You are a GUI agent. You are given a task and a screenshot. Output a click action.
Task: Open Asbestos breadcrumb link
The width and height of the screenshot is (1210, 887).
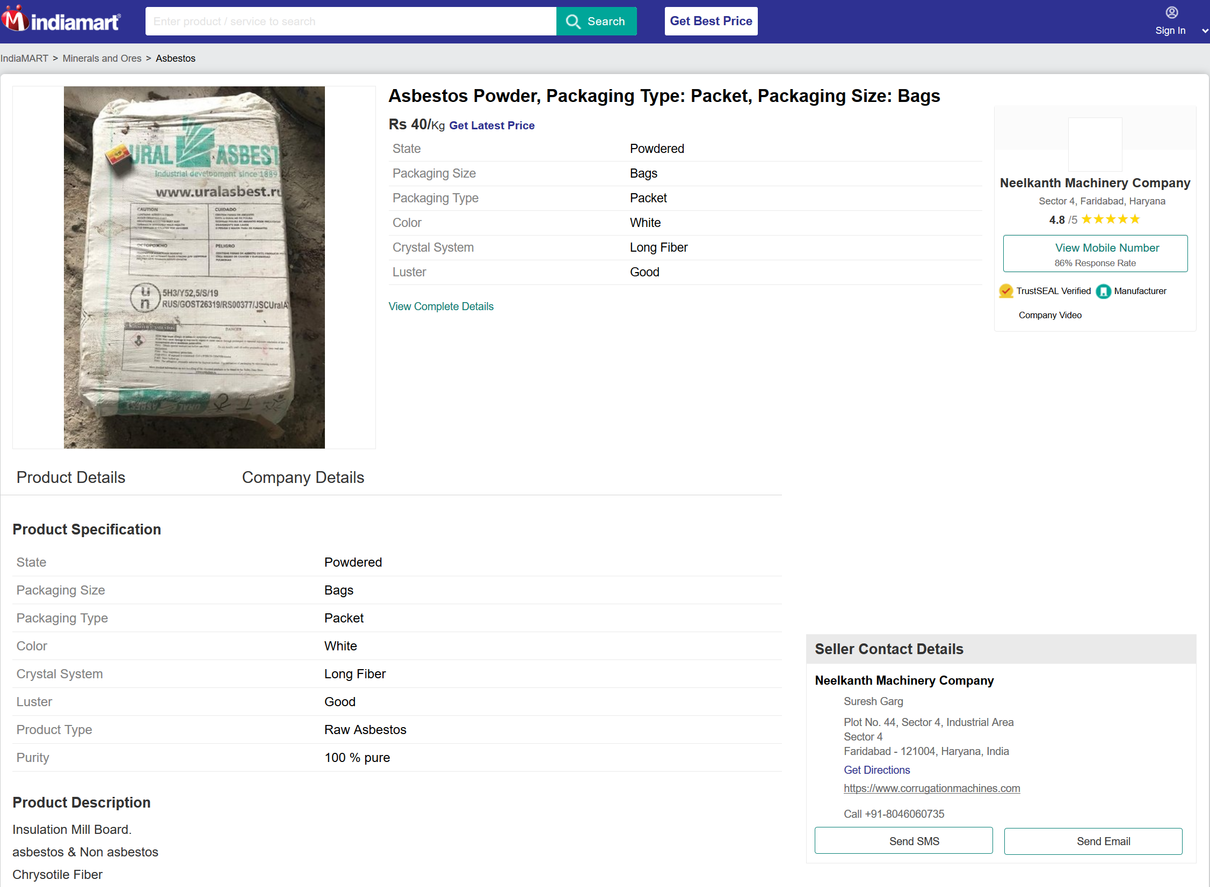pos(176,58)
